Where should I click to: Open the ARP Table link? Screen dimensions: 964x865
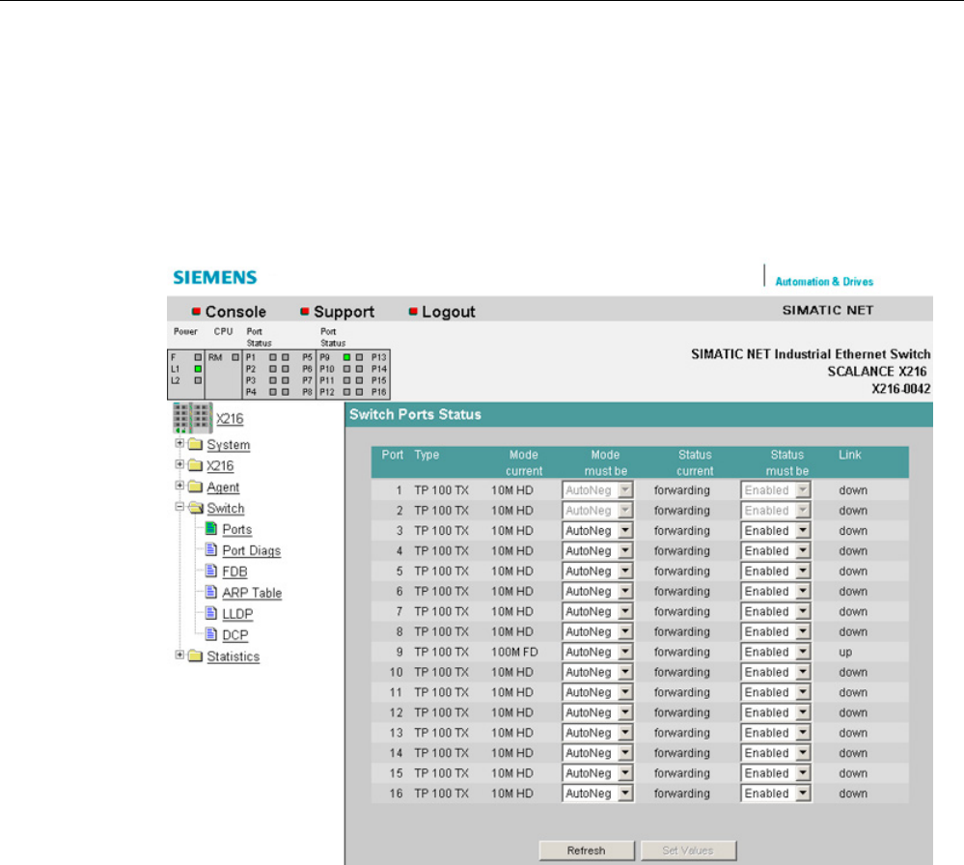click(252, 593)
